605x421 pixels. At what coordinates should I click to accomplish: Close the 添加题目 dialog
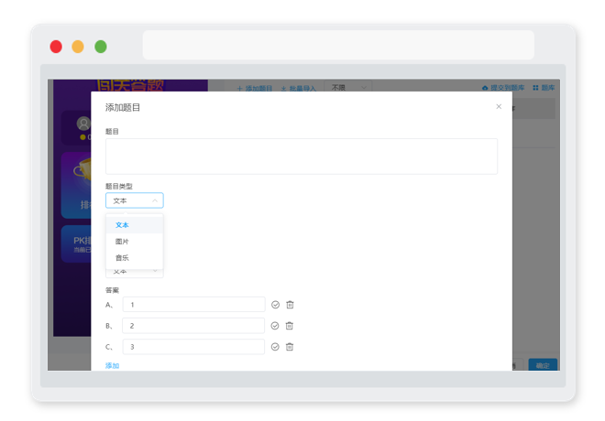[x=499, y=107]
